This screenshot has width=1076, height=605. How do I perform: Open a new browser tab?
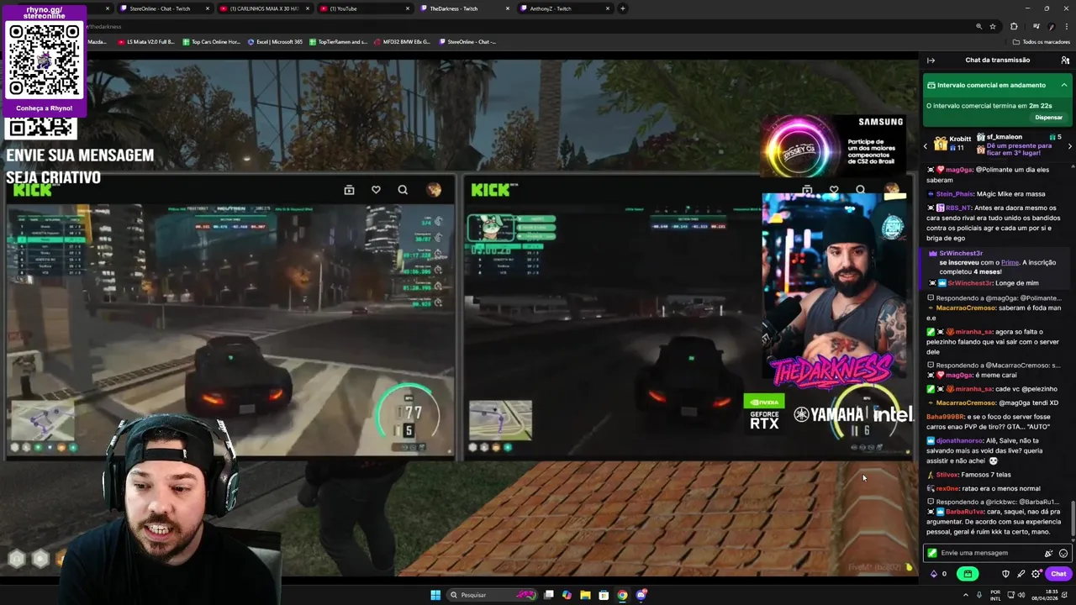pyautogui.click(x=623, y=8)
